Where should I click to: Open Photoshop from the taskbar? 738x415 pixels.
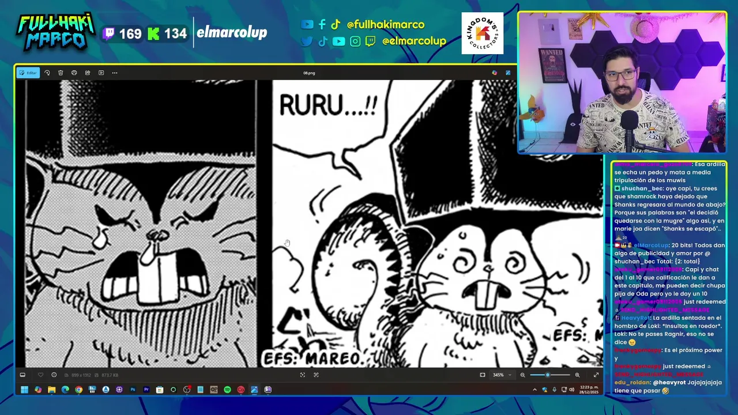tap(133, 390)
